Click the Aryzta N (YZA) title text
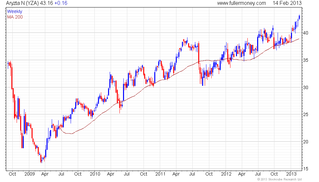Screen dimensions: 319x182 (x=22, y=3)
